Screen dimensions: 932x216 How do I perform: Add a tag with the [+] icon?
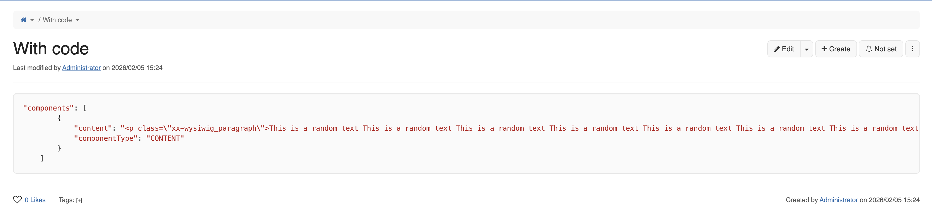tap(79, 200)
